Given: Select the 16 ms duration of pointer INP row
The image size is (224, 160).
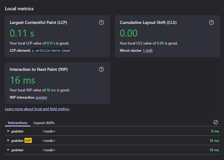Looking at the screenshot, I should click(214, 141).
